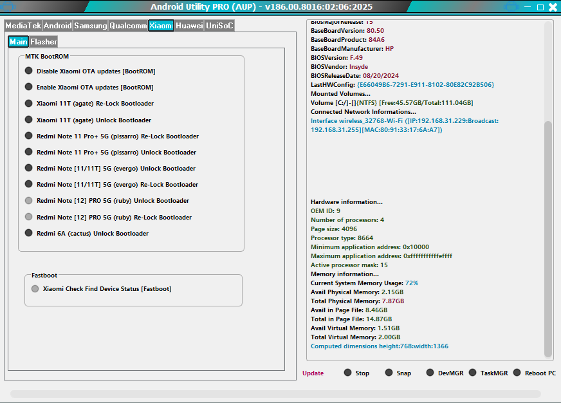Open Device Manager via DevMGR
The width and height of the screenshot is (561, 403).
tap(445, 373)
